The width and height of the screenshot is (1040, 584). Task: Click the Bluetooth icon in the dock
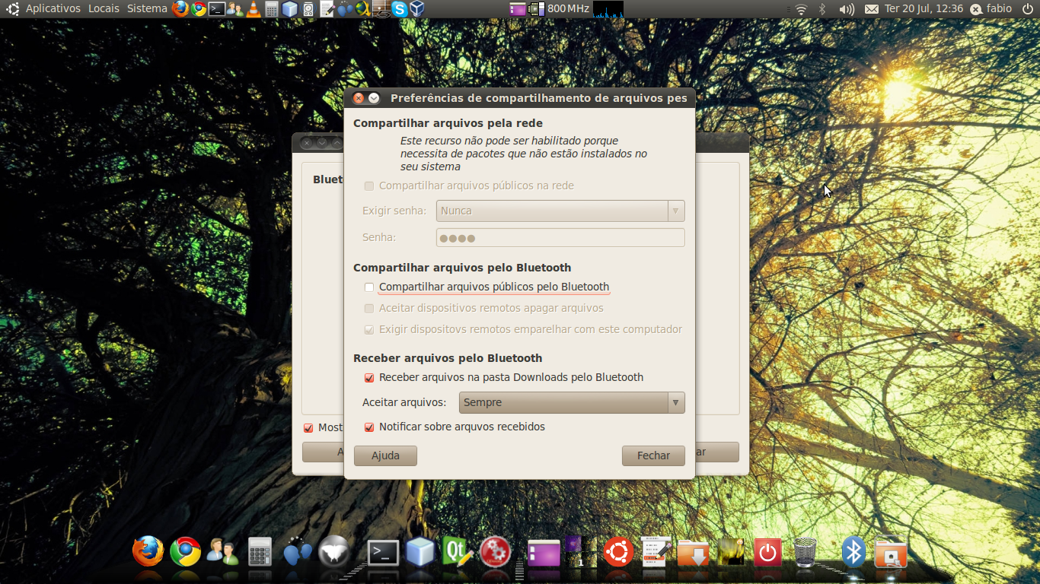[x=853, y=552]
